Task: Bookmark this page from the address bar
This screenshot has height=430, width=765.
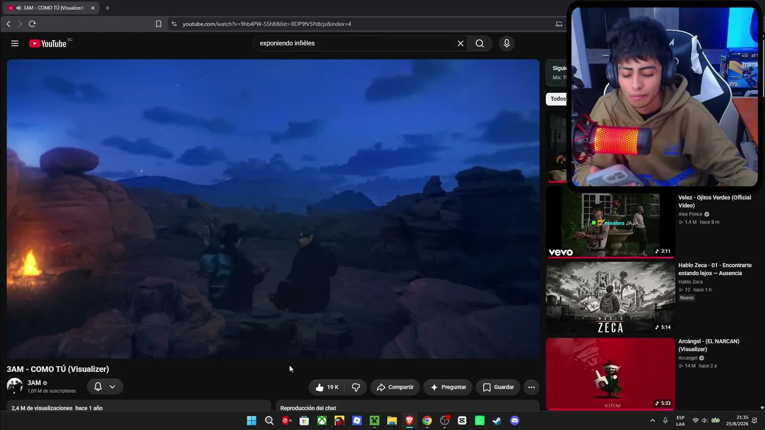Action: click(x=158, y=24)
